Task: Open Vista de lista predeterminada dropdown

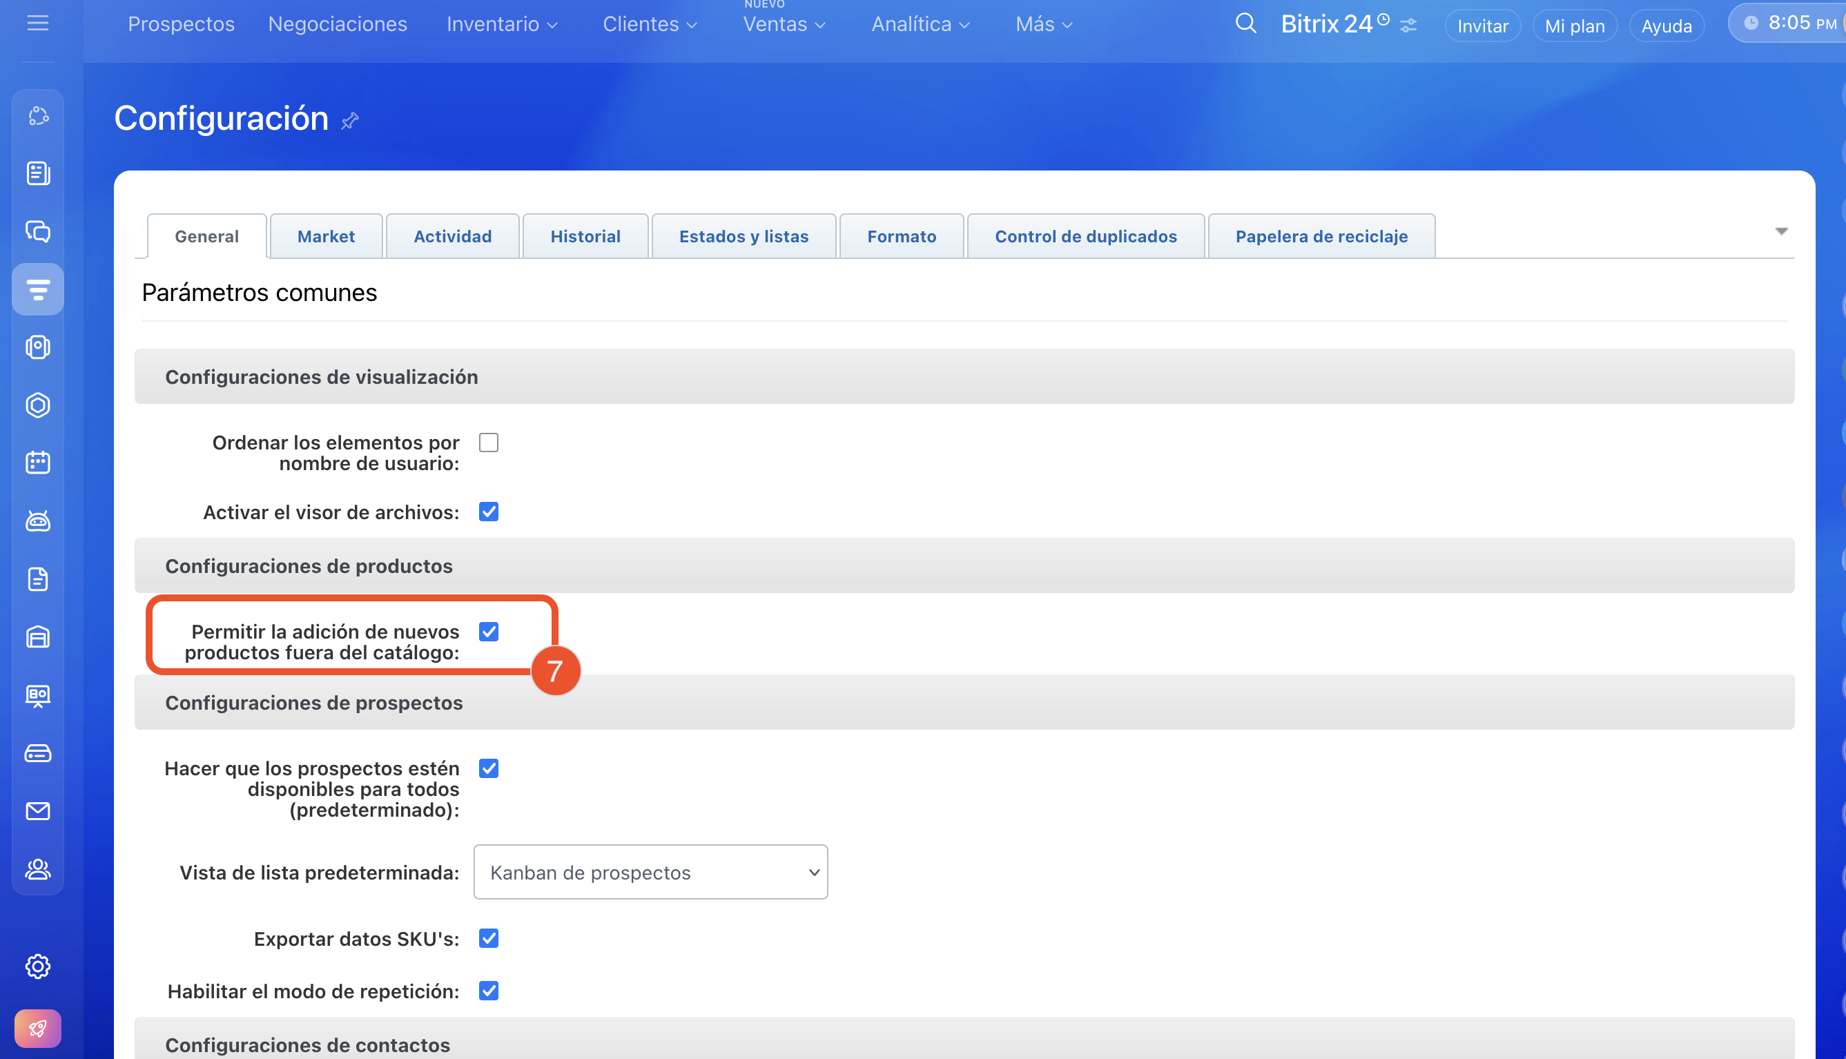Action: pos(650,872)
